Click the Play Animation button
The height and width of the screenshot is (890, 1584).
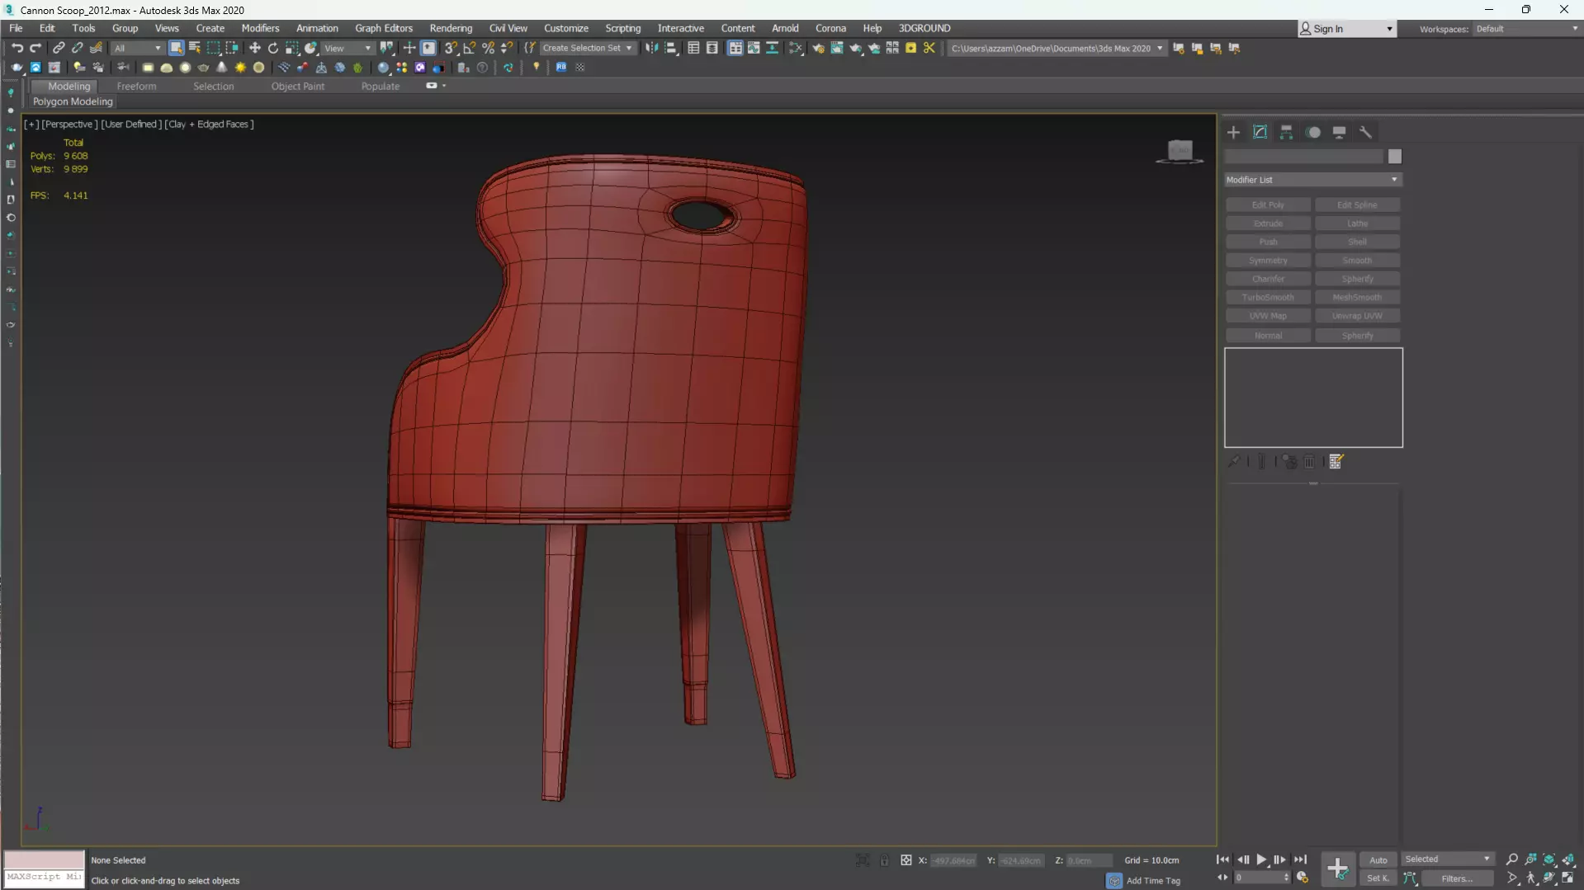tap(1261, 859)
